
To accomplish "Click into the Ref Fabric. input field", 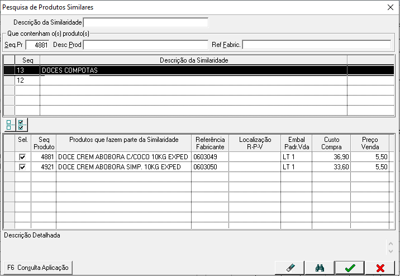I will click(317, 45).
